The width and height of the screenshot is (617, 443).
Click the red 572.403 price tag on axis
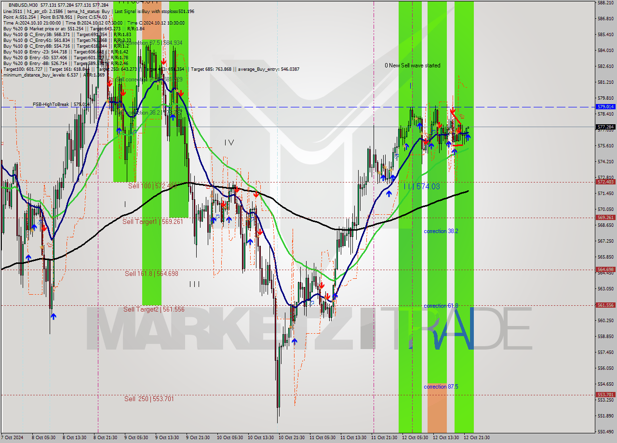605,182
